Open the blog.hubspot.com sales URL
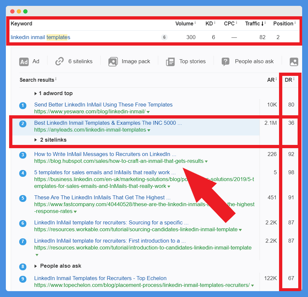 tap(119, 161)
